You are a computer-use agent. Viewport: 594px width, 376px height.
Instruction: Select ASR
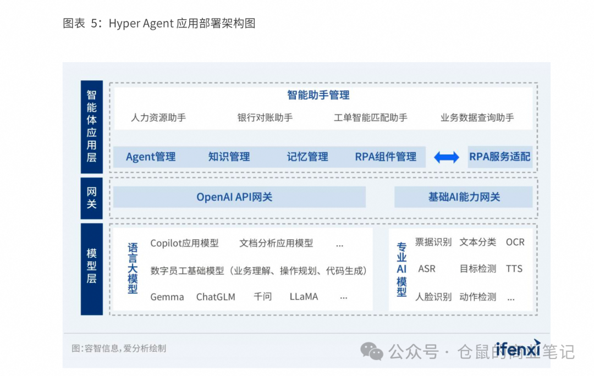[x=427, y=269]
